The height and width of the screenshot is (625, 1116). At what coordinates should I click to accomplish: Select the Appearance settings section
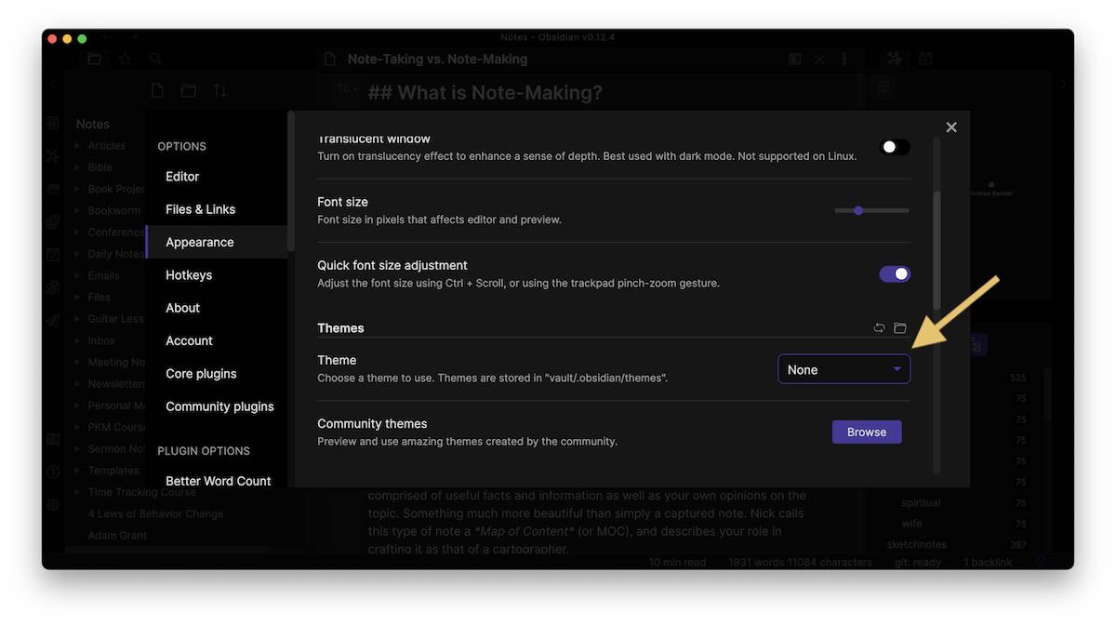(217, 242)
